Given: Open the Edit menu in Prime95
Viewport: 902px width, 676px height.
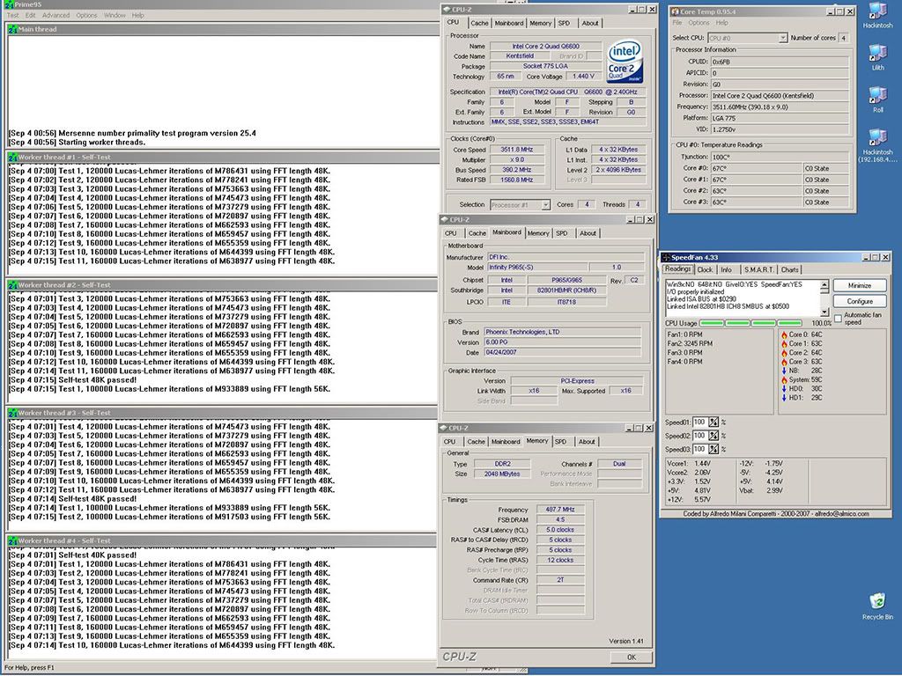Looking at the screenshot, I should point(31,16).
